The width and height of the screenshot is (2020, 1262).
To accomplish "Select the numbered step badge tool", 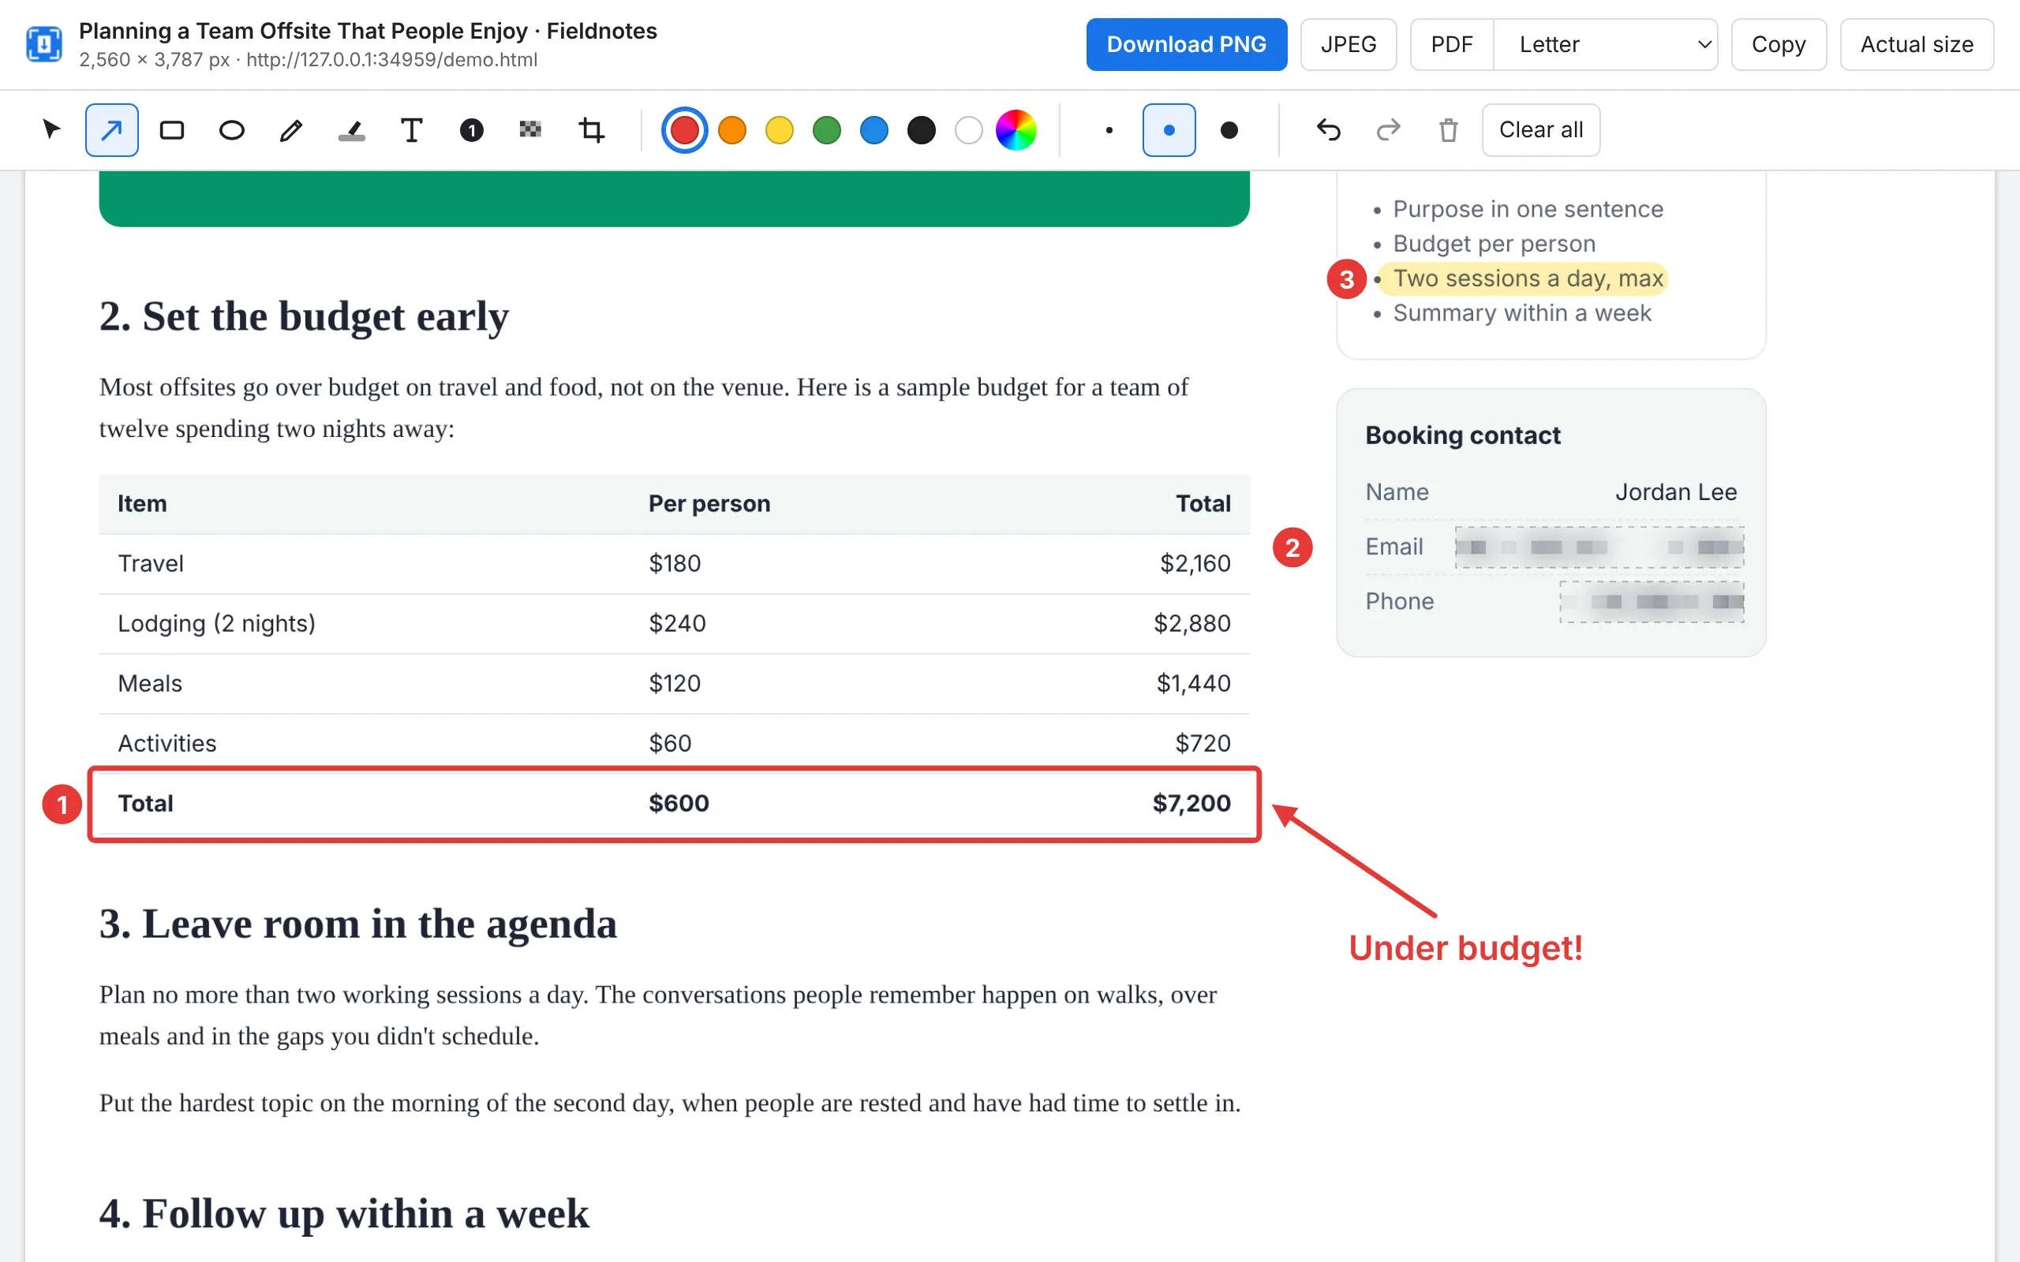I will click(x=472, y=129).
